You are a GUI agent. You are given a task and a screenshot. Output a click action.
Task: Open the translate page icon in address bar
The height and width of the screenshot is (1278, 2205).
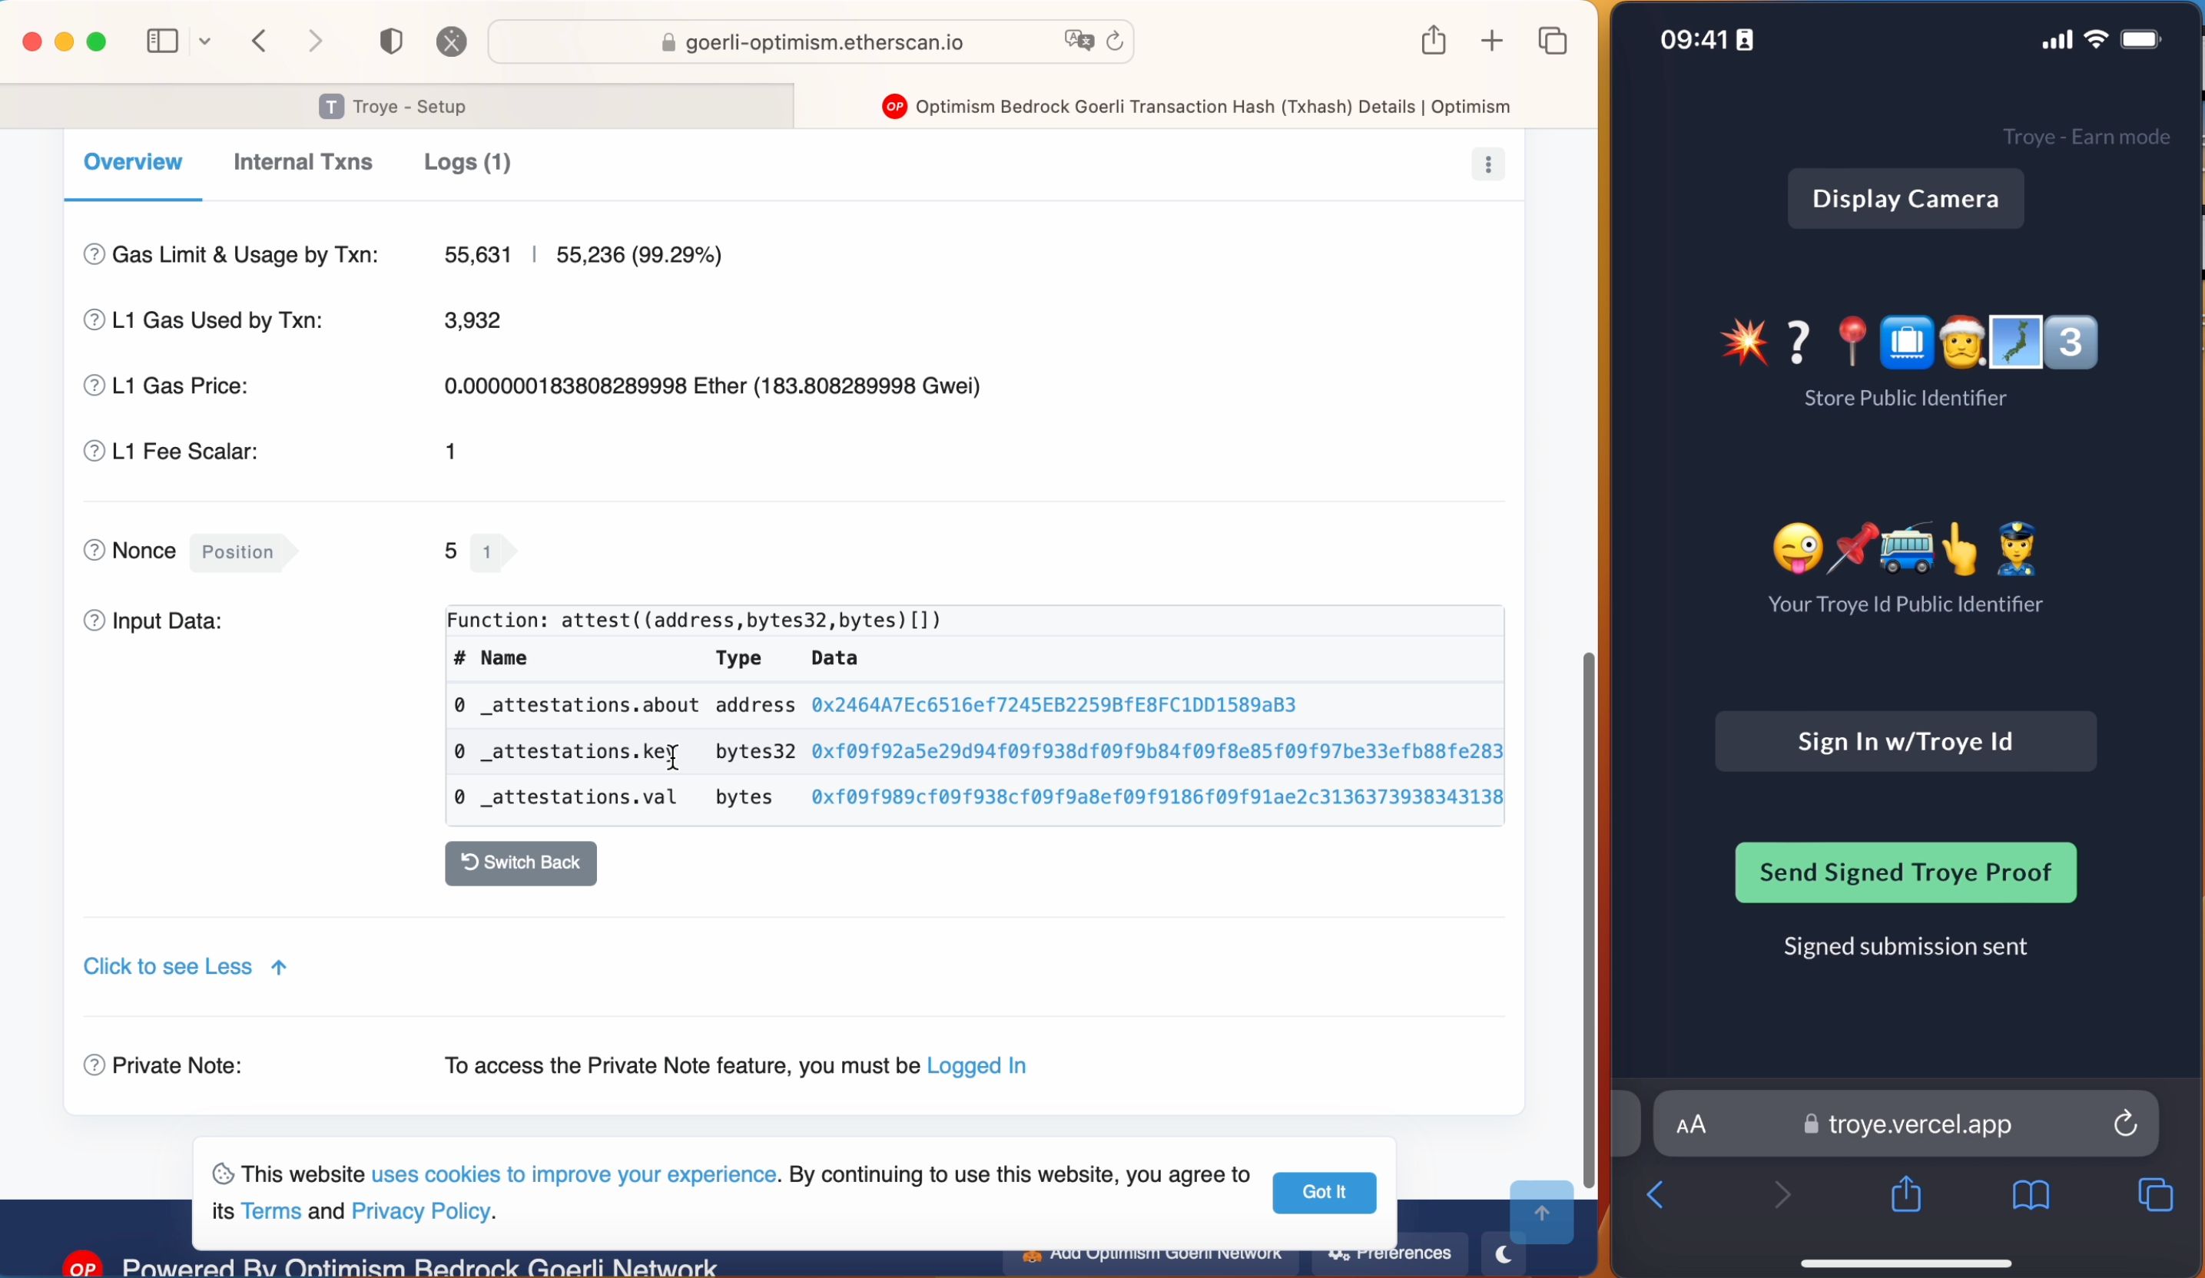1079,41
